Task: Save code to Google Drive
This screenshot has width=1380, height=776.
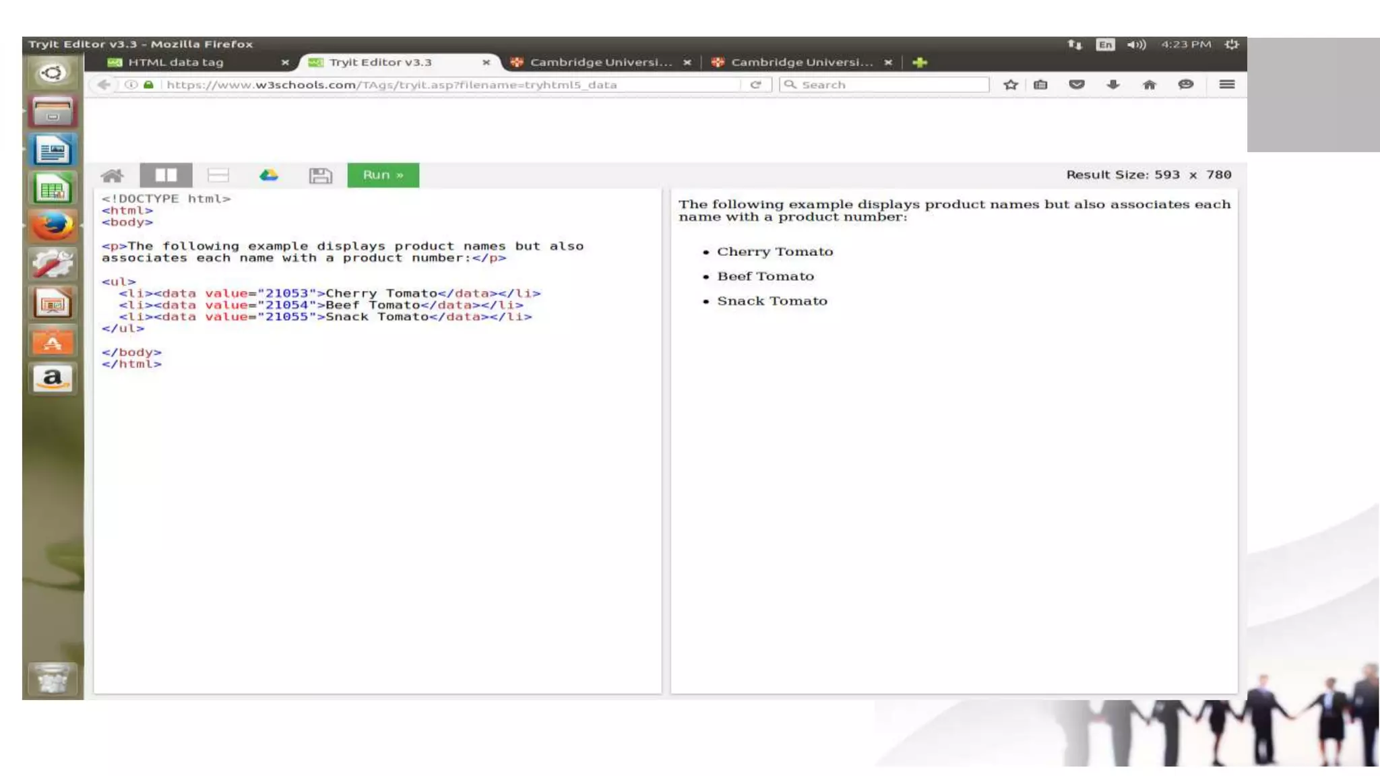Action: pos(269,175)
